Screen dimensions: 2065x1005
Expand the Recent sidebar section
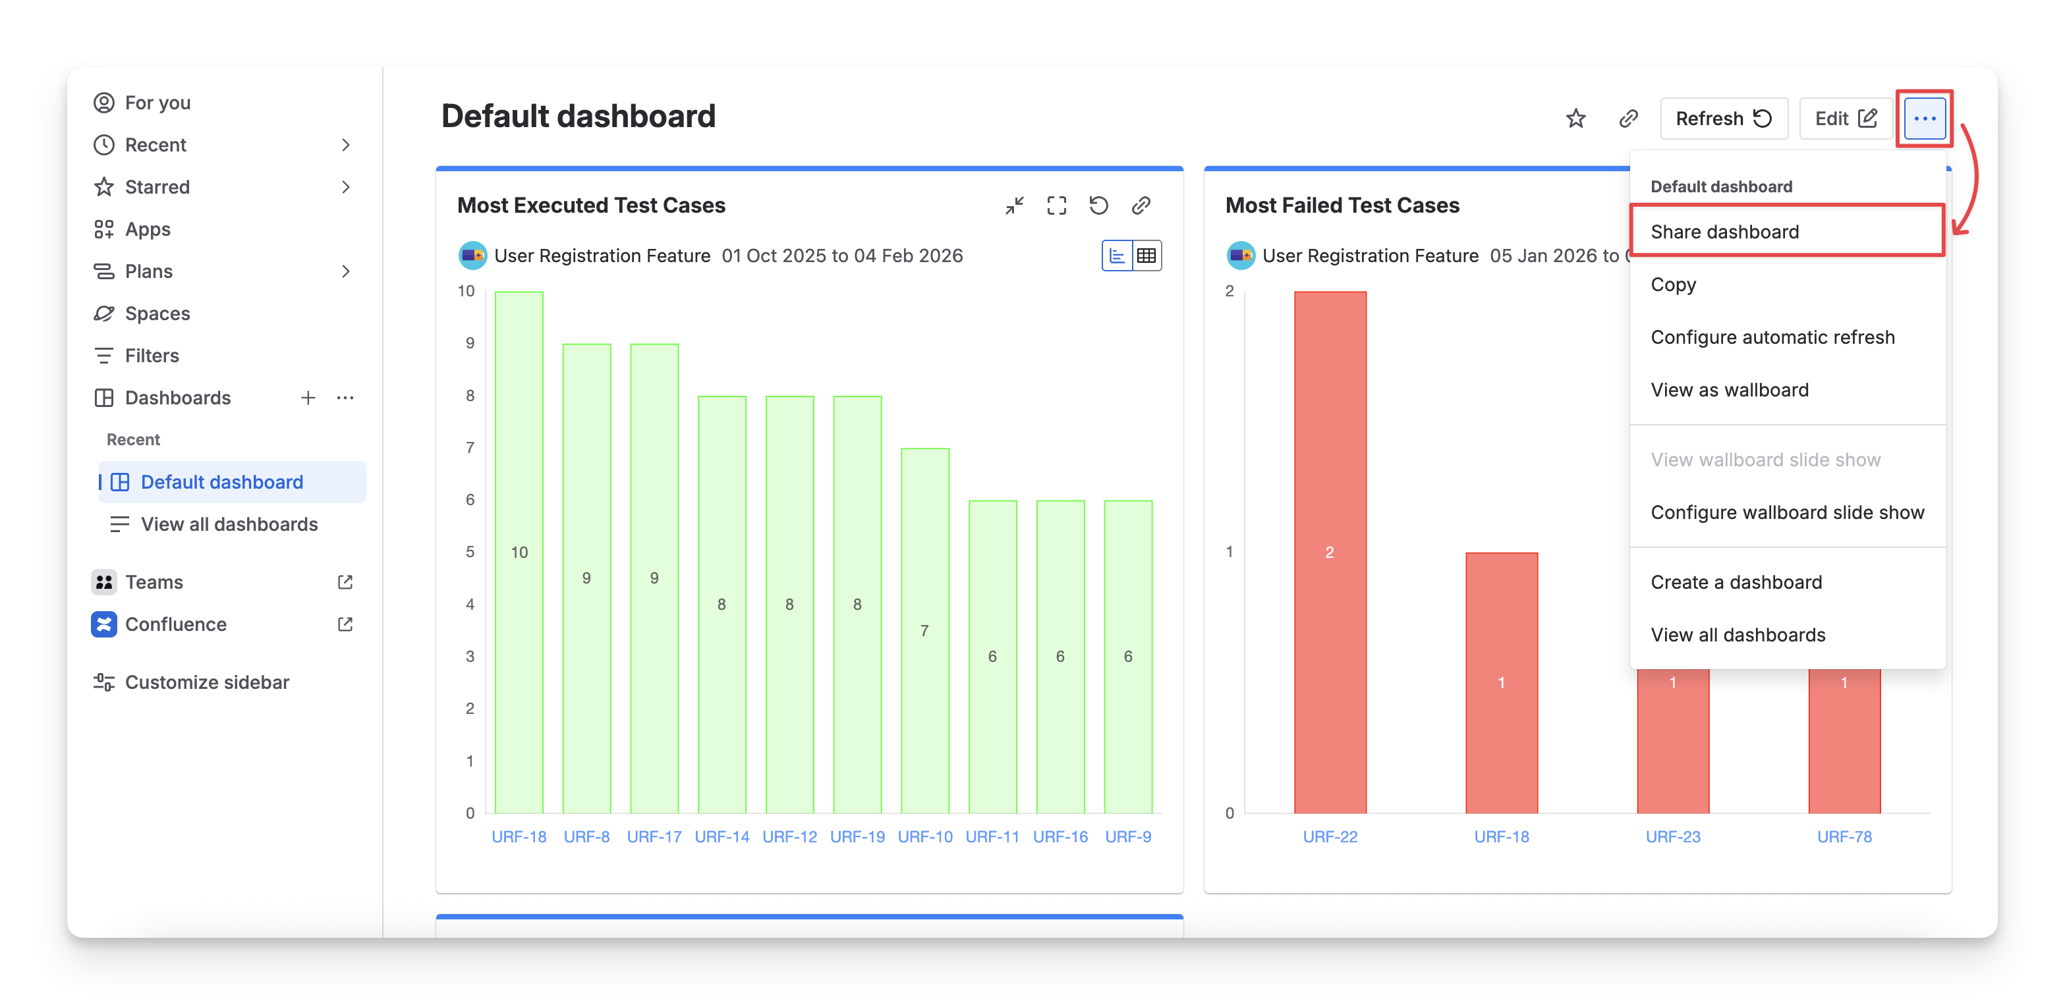point(345,145)
